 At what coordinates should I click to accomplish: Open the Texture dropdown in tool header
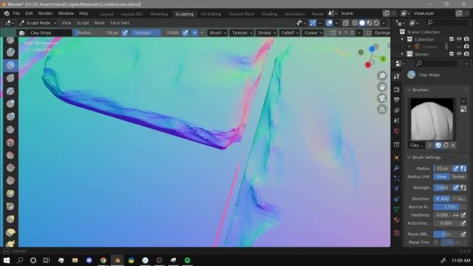pyautogui.click(x=242, y=33)
